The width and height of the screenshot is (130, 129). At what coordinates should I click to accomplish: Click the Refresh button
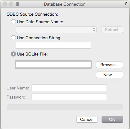pos(112,30)
